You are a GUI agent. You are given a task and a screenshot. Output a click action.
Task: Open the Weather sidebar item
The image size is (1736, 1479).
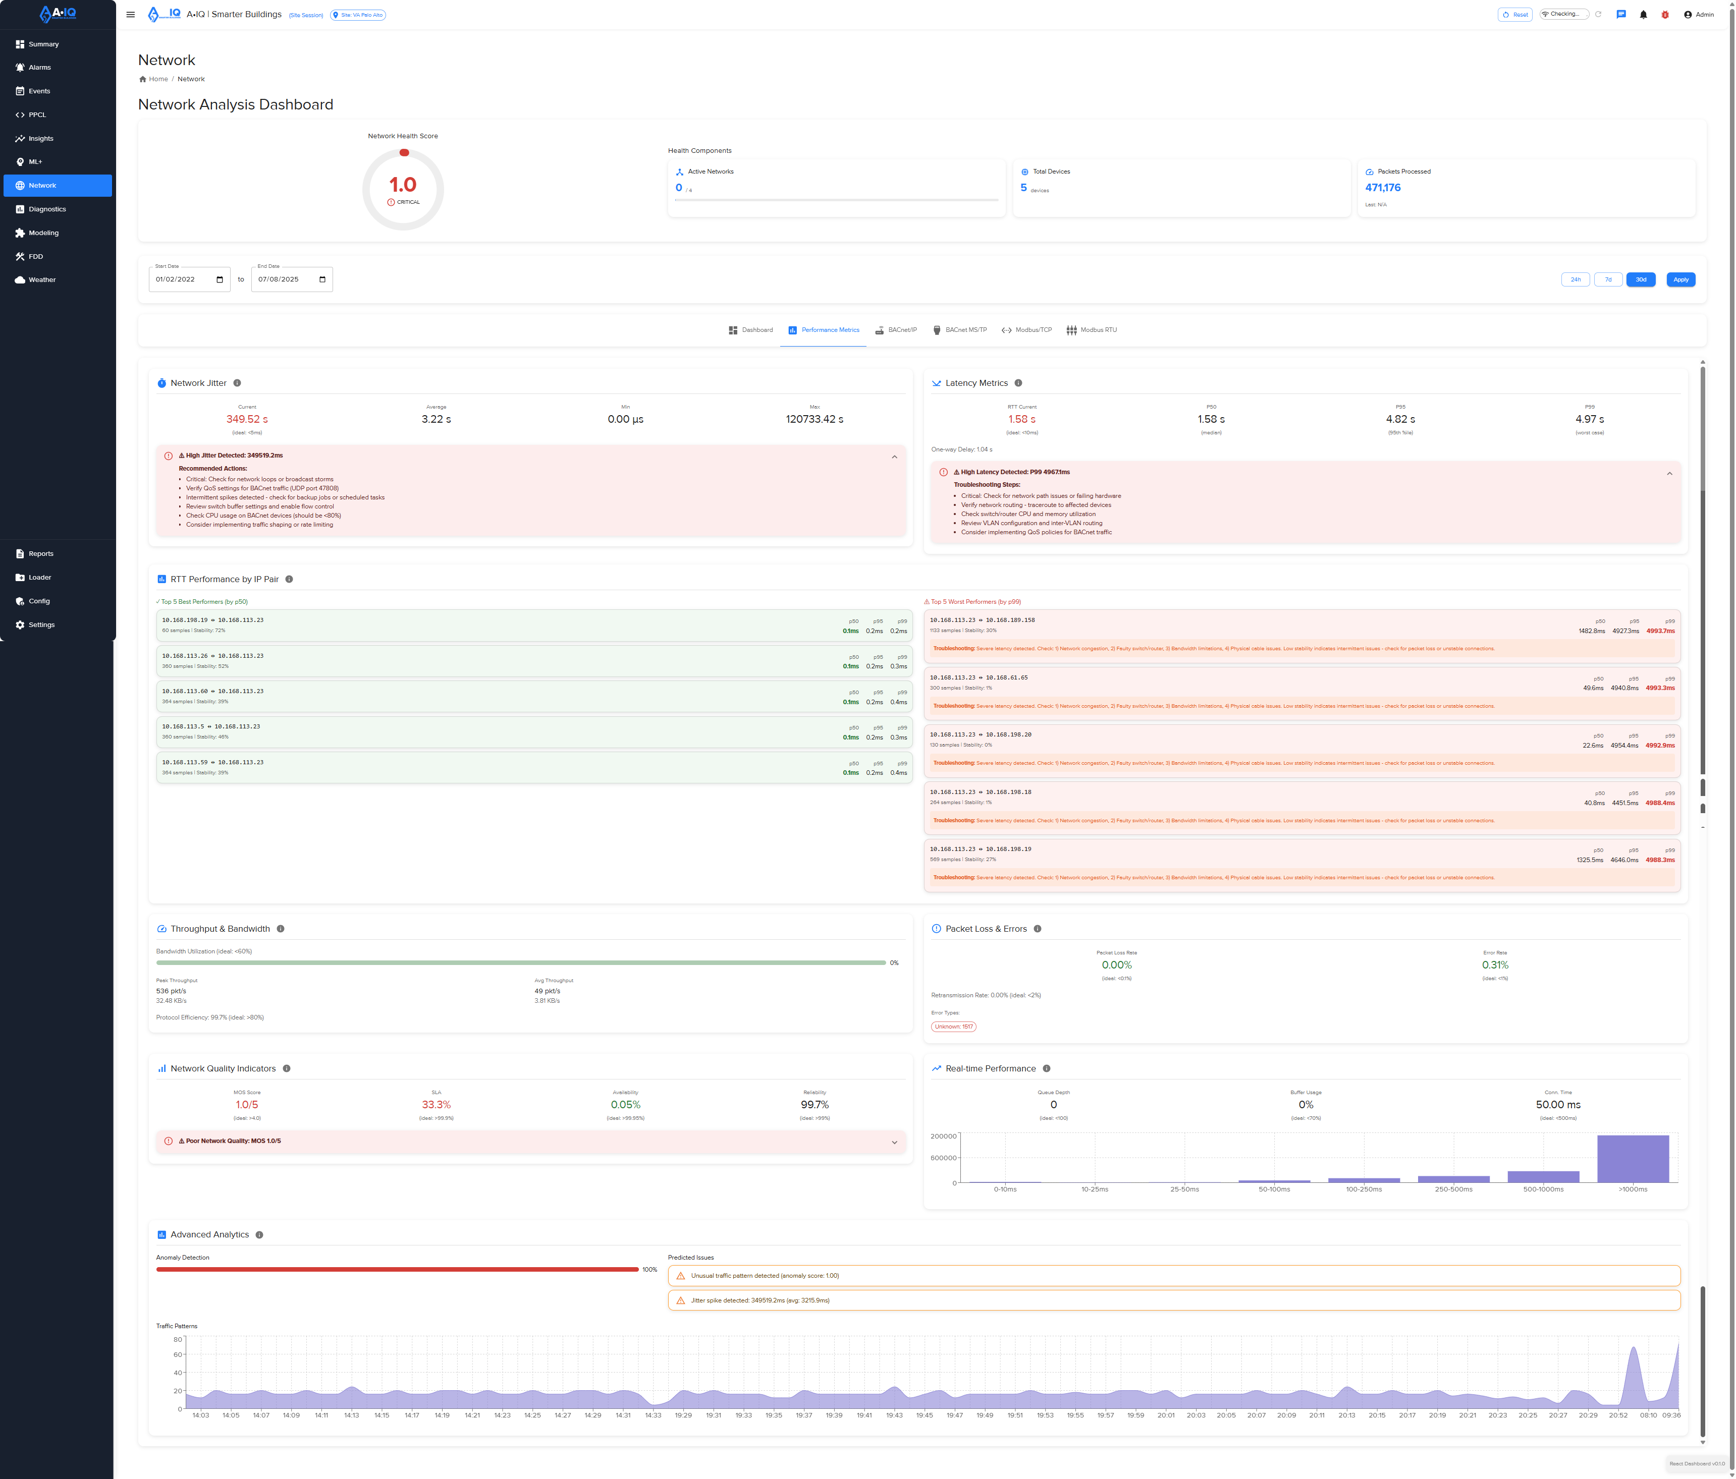[42, 280]
